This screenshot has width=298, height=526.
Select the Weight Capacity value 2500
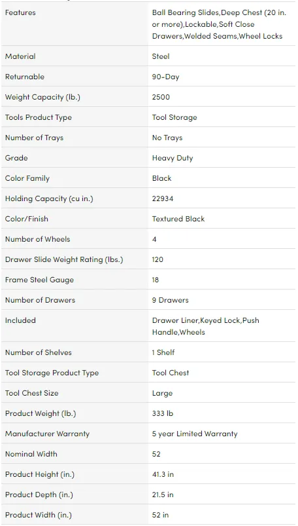tap(161, 97)
